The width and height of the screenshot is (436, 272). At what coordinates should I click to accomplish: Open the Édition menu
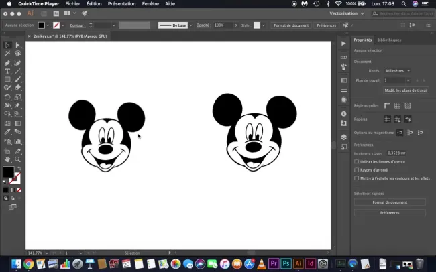pyautogui.click(x=94, y=4)
